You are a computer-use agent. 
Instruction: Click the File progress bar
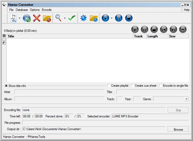pos(105,123)
